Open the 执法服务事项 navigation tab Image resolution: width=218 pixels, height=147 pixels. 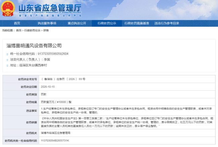[47, 23]
